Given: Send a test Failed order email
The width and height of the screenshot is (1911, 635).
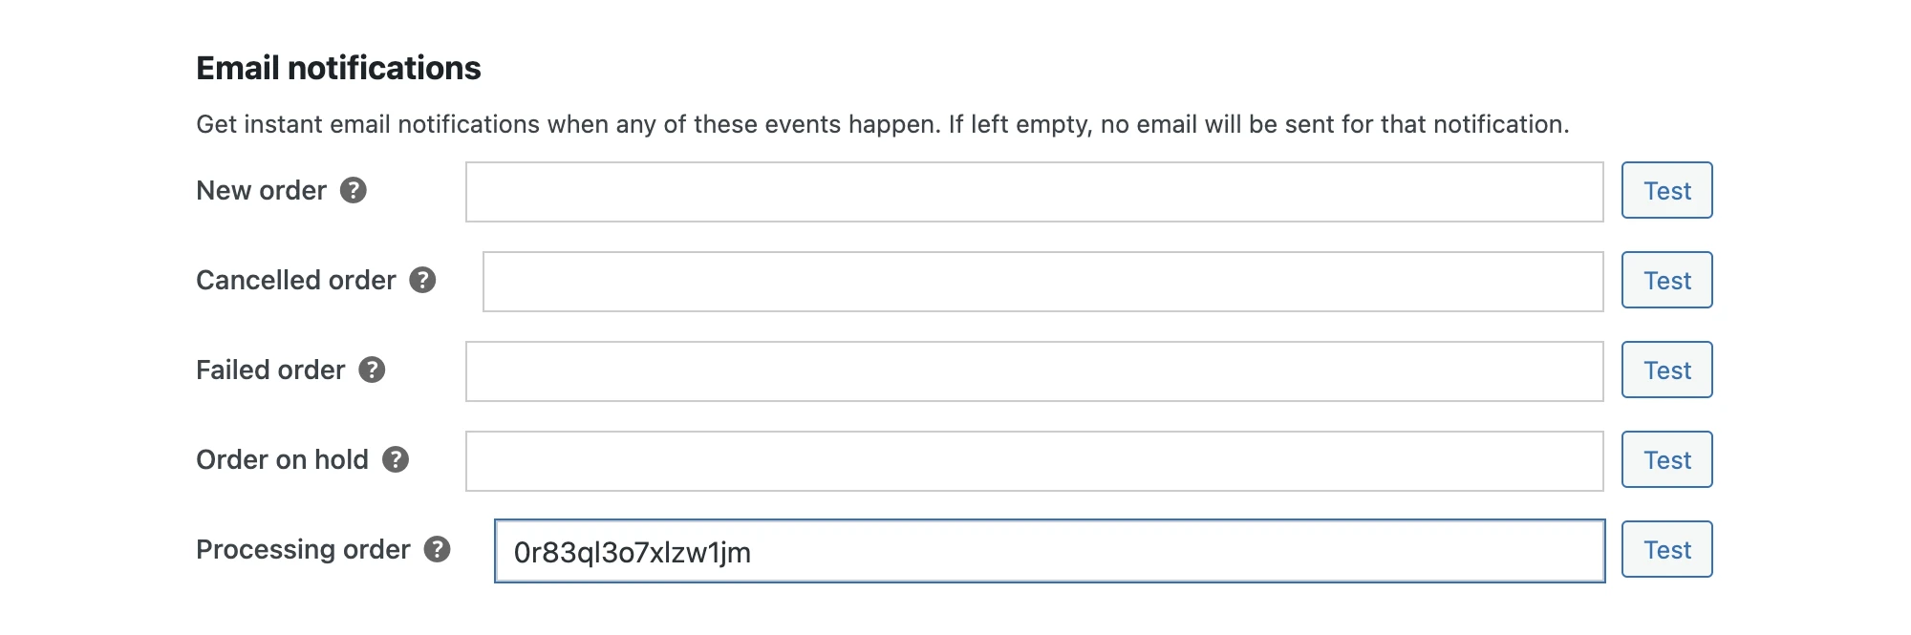Looking at the screenshot, I should [x=1666, y=370].
